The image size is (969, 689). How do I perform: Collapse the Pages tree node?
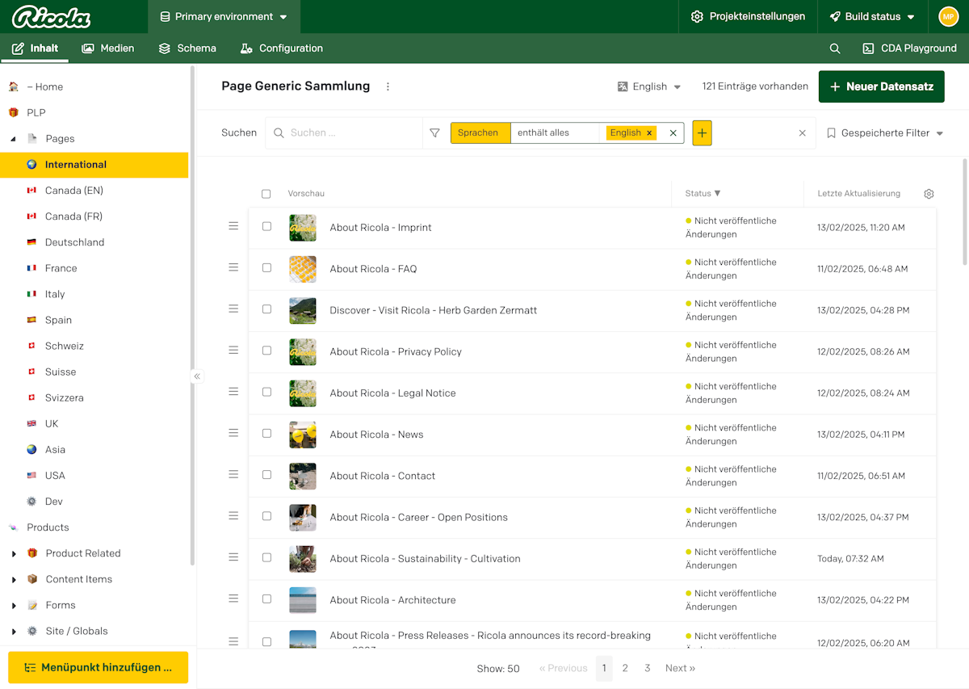click(x=13, y=139)
